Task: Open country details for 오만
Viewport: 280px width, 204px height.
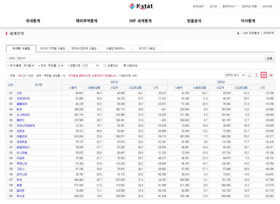Action: [x=19, y=93]
